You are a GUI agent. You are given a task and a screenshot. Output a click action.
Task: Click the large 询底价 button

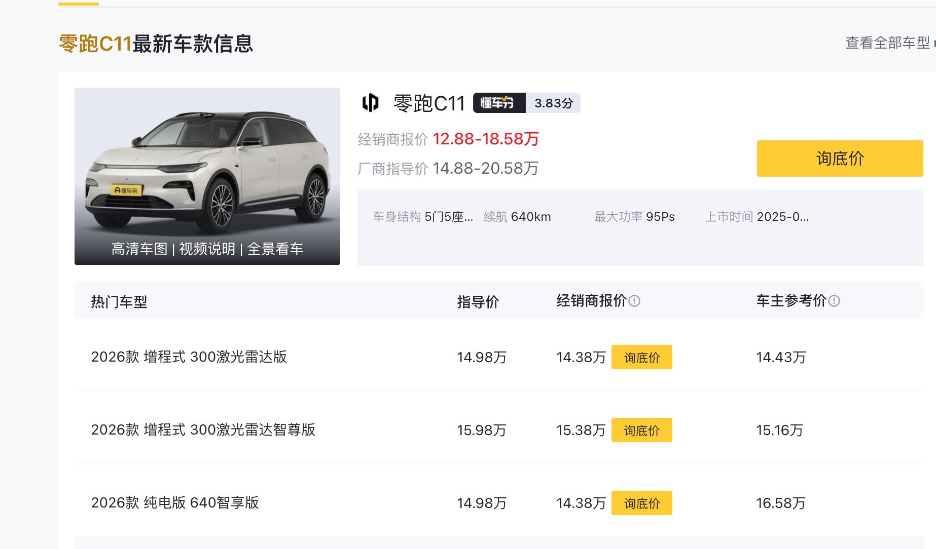tap(840, 159)
